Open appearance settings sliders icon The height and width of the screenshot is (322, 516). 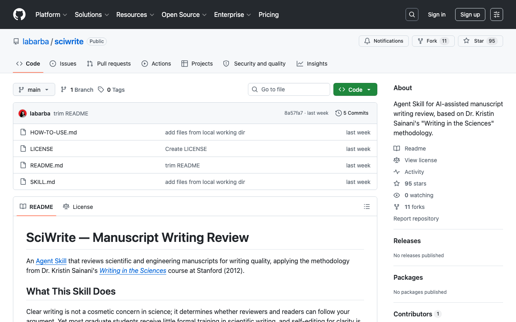[x=497, y=14]
